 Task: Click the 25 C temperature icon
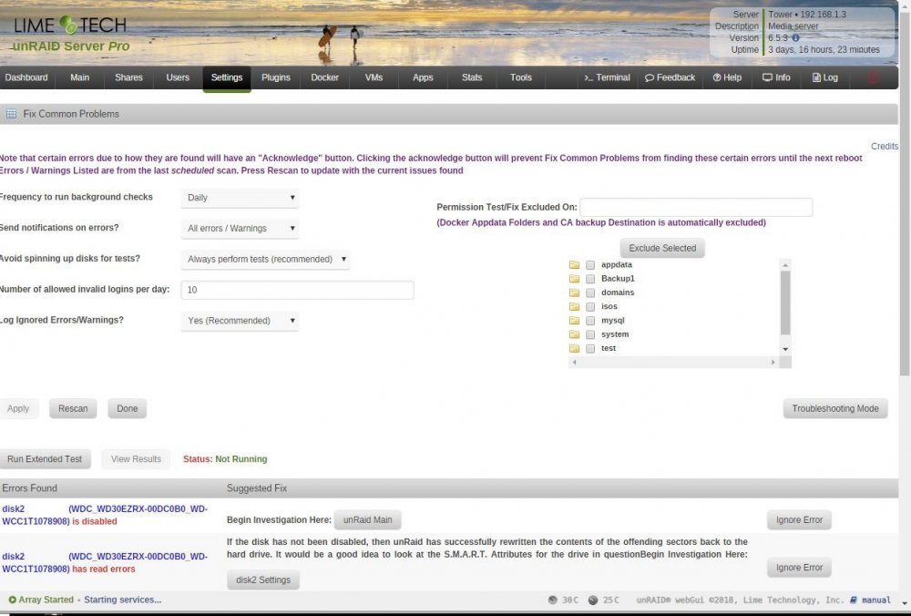coord(593,601)
